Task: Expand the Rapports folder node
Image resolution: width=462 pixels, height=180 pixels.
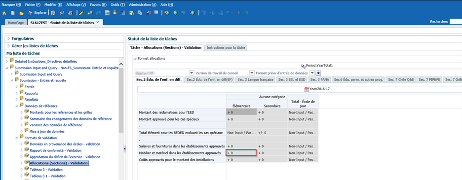Action: (x=17, y=93)
